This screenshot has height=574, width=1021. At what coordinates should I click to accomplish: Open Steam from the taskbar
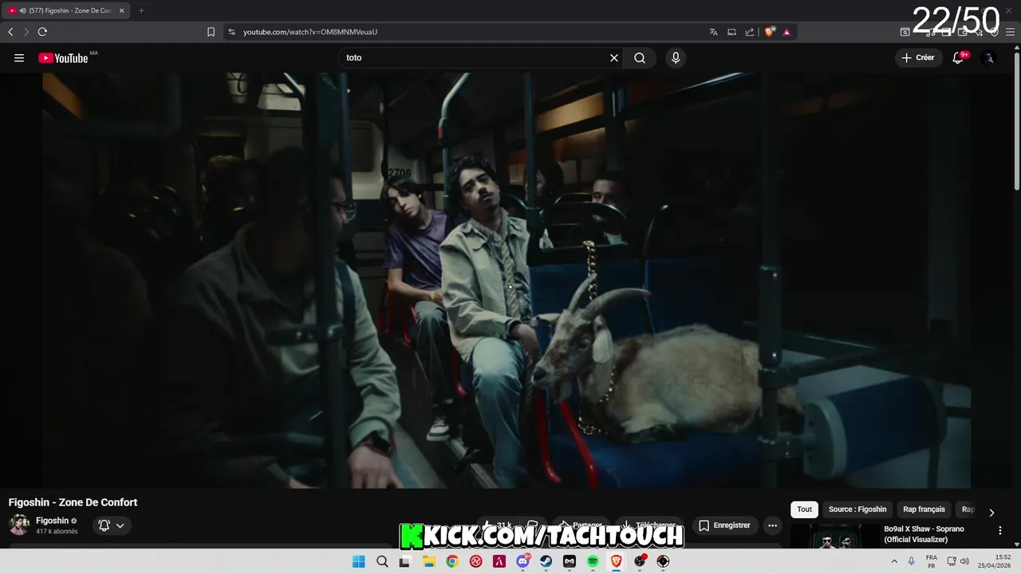pyautogui.click(x=546, y=561)
